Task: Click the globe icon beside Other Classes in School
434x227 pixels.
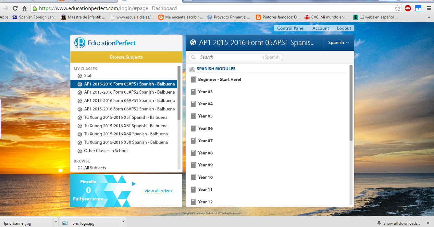Action: click(x=80, y=151)
